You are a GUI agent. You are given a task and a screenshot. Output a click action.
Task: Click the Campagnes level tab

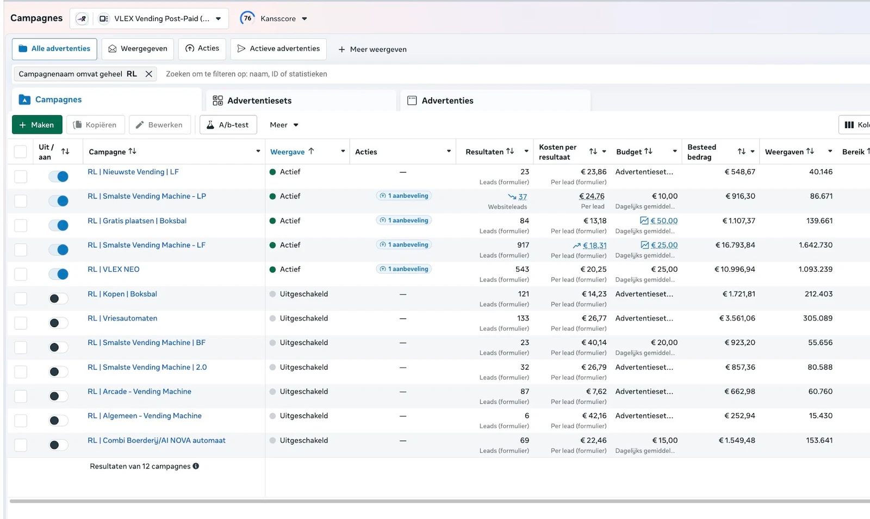(107, 100)
